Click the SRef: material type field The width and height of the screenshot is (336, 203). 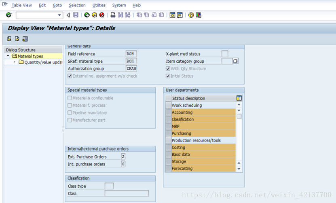tap(131, 61)
